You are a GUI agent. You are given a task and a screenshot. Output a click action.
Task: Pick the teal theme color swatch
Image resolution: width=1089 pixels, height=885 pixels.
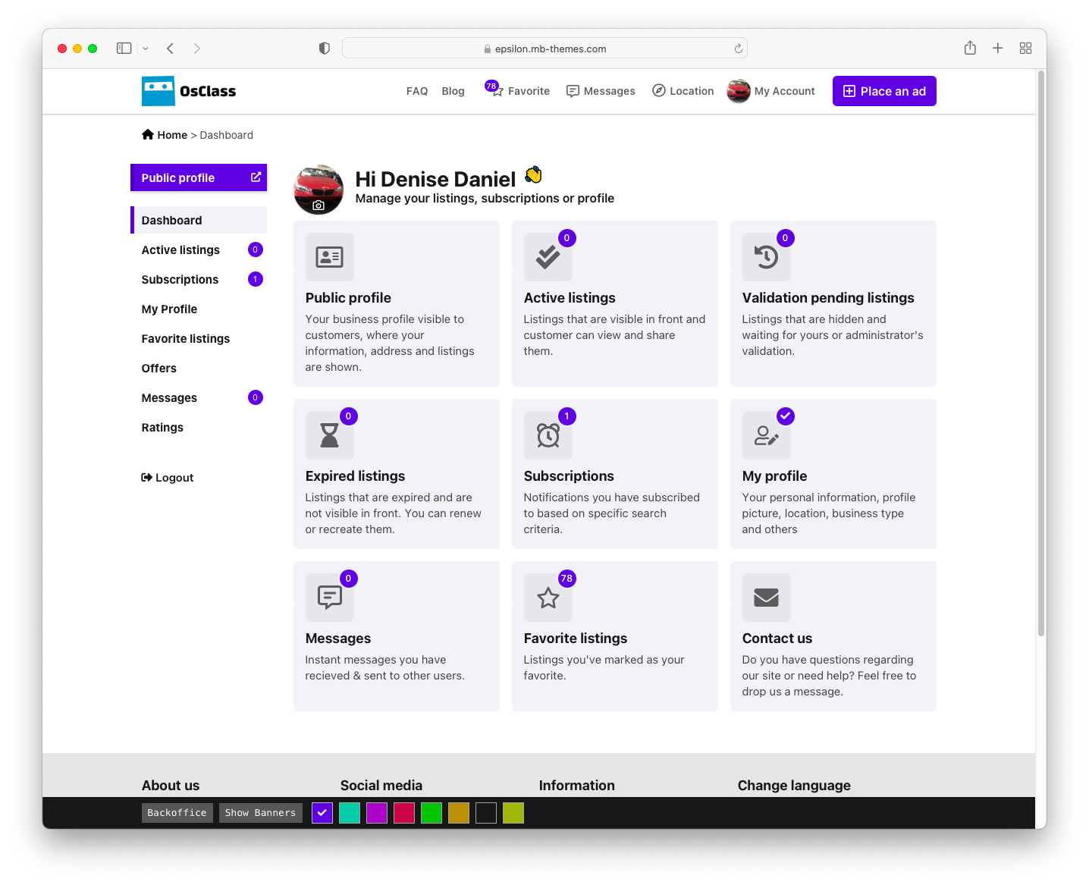click(350, 813)
